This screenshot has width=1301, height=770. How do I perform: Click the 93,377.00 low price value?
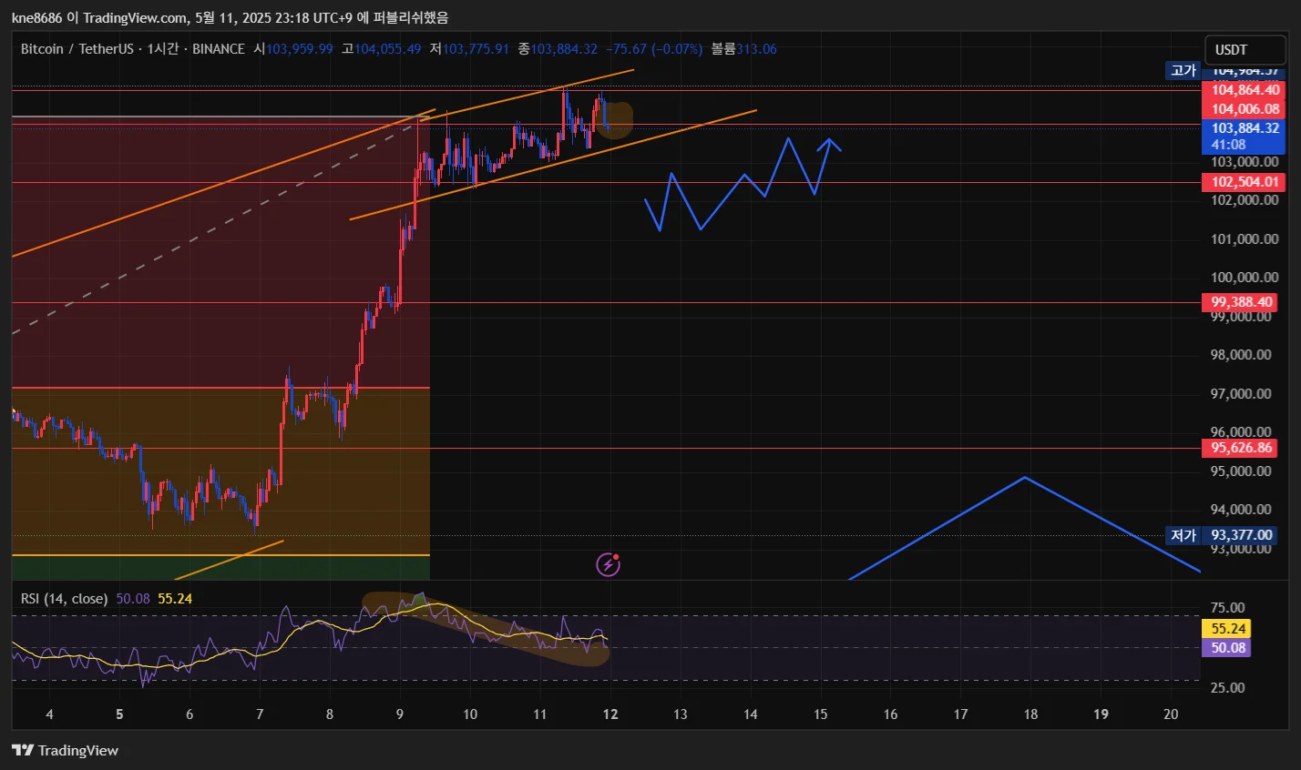point(1241,535)
